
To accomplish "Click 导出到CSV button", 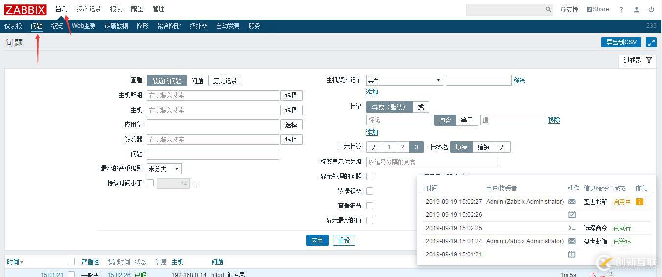I will [x=621, y=42].
